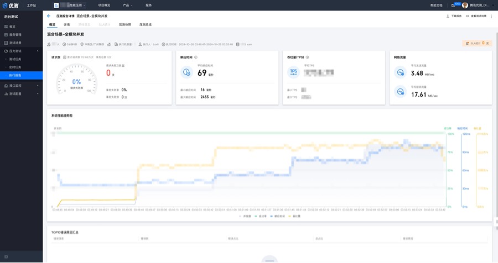This screenshot has width=498, height=263.
Task: Open the 产品 dropdown in top navigation
Action: (127, 6)
